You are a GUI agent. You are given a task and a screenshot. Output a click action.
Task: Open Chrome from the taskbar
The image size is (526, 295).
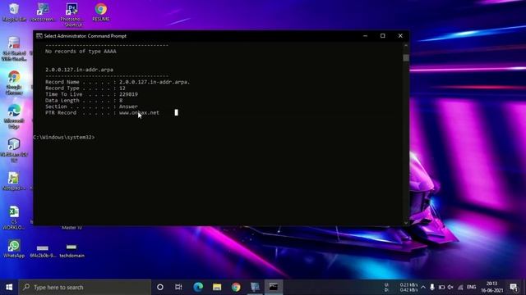click(236, 287)
